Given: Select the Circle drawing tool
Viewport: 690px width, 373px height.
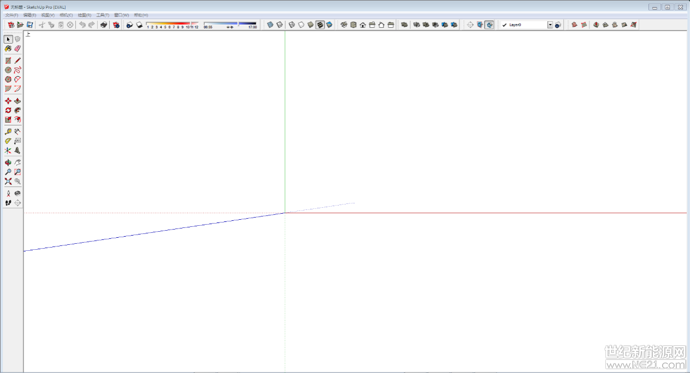Looking at the screenshot, I should pyautogui.click(x=8, y=70).
